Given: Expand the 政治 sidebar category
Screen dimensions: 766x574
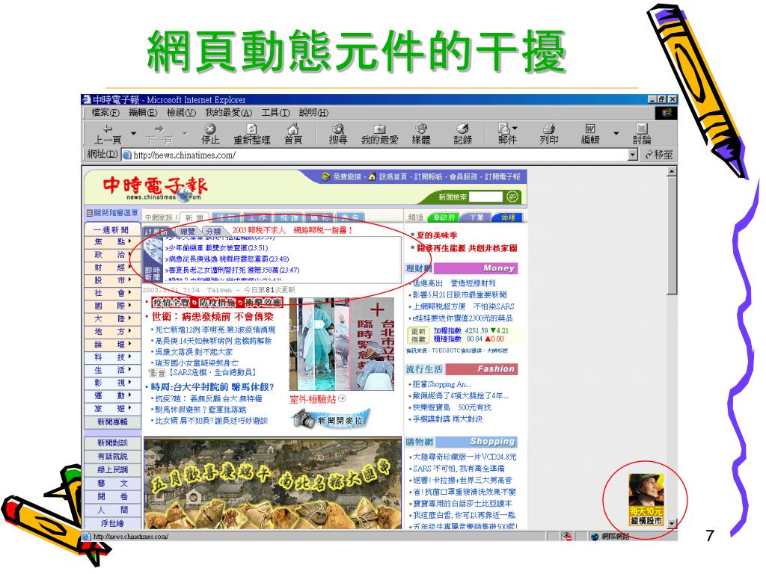Looking at the screenshot, I should (112, 255).
